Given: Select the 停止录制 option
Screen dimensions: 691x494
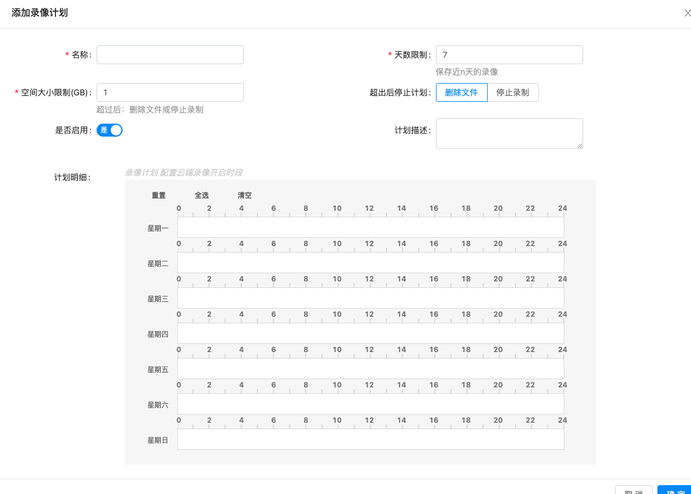Looking at the screenshot, I should 513,92.
